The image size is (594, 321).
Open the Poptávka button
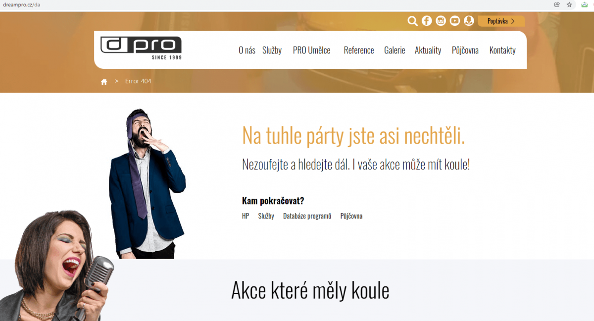click(x=501, y=21)
